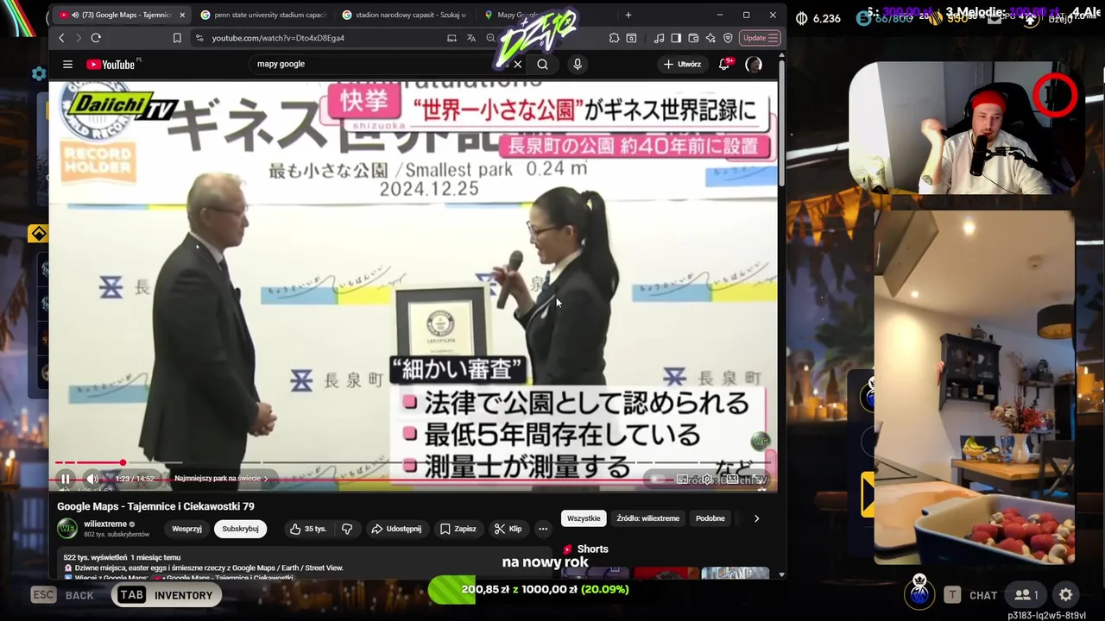Open the browser shield VPN icon

coord(728,38)
